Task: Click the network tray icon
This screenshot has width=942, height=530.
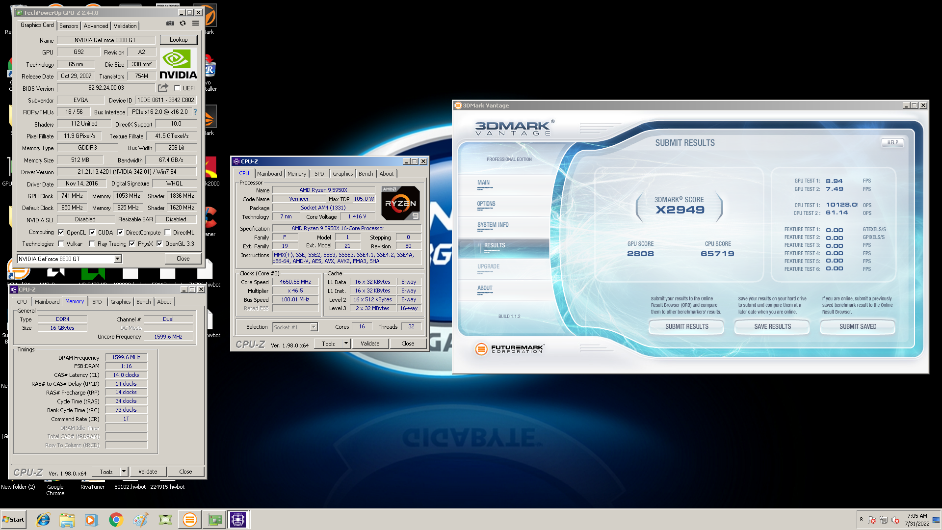Action: tap(884, 520)
